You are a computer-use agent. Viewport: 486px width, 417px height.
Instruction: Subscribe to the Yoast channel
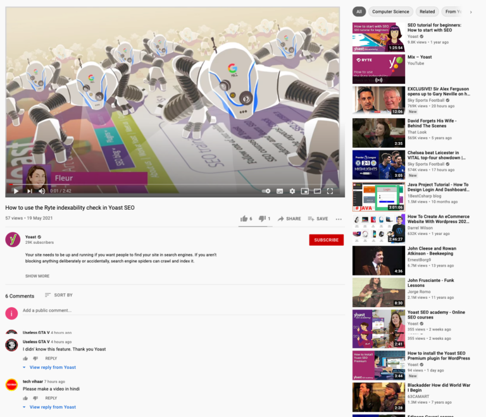pos(326,240)
